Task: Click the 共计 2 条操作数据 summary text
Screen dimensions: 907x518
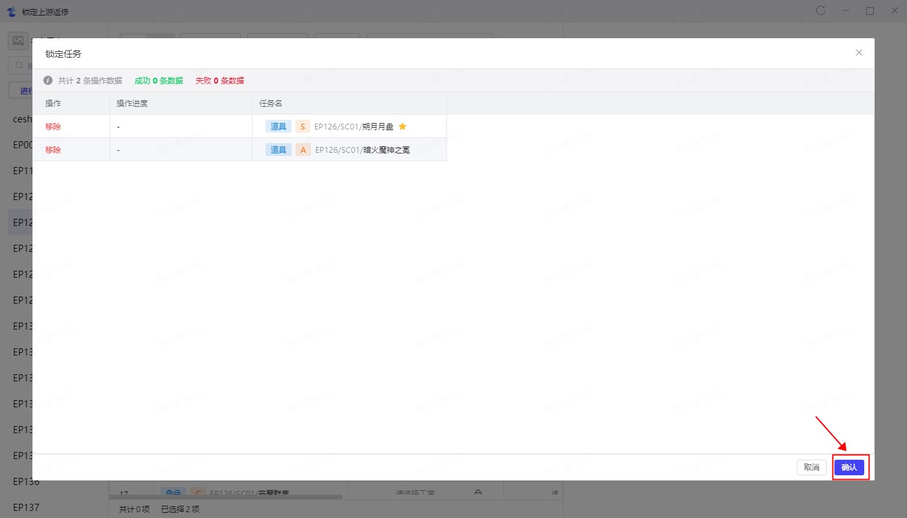Action: click(x=90, y=81)
